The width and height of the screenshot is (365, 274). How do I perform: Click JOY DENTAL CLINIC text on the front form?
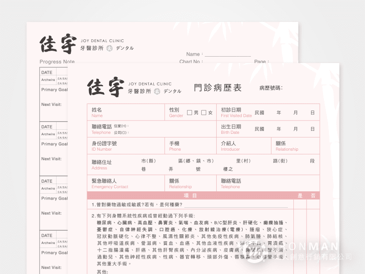(x=150, y=84)
